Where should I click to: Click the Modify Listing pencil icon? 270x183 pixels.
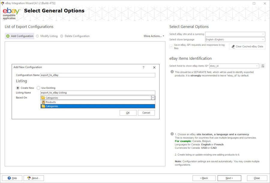(37, 36)
